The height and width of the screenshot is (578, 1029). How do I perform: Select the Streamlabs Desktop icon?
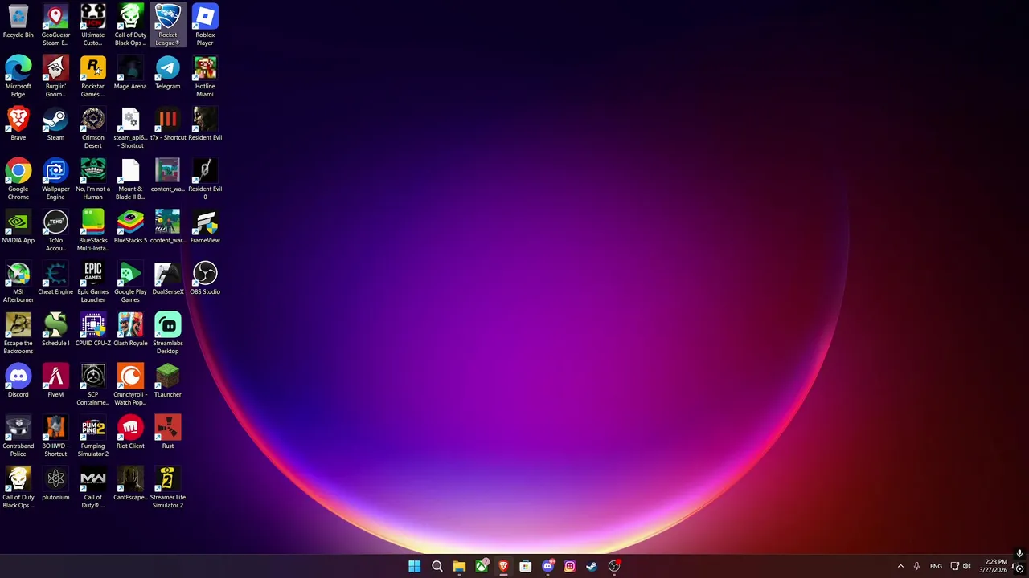click(167, 333)
